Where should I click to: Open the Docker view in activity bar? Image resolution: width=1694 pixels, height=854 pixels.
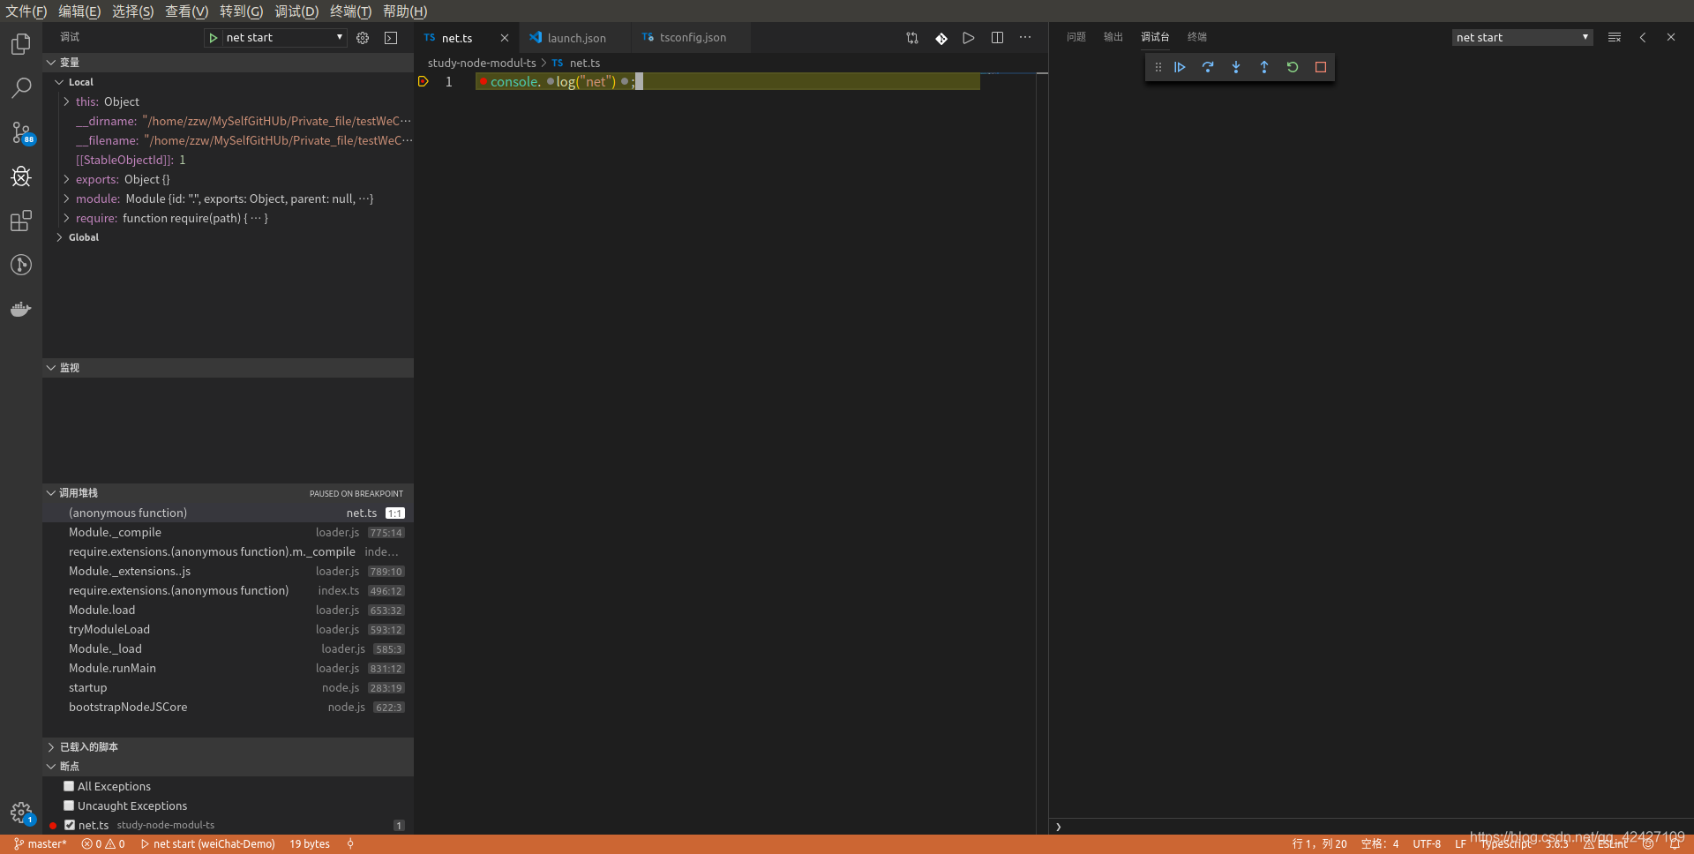(21, 309)
